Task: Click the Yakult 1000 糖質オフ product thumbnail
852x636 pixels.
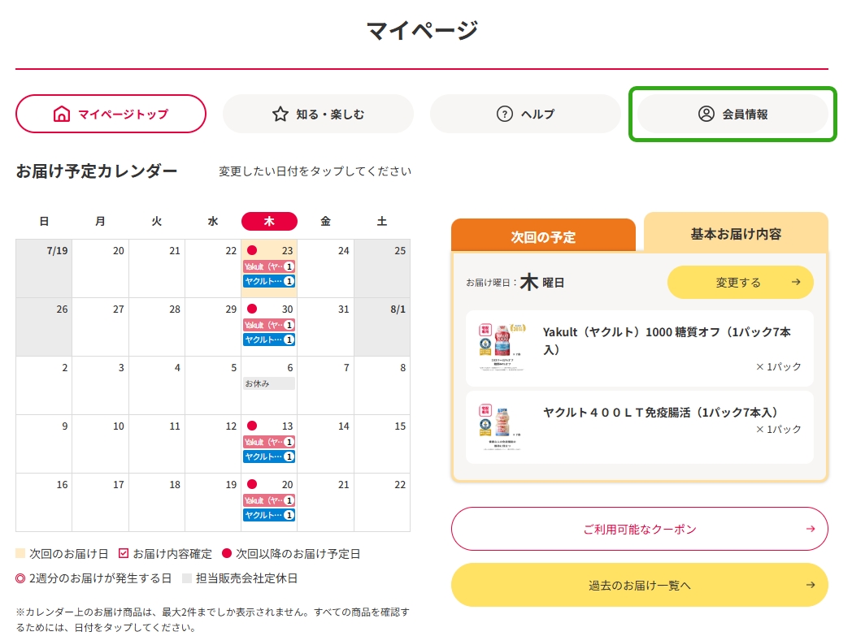Action: coord(502,348)
